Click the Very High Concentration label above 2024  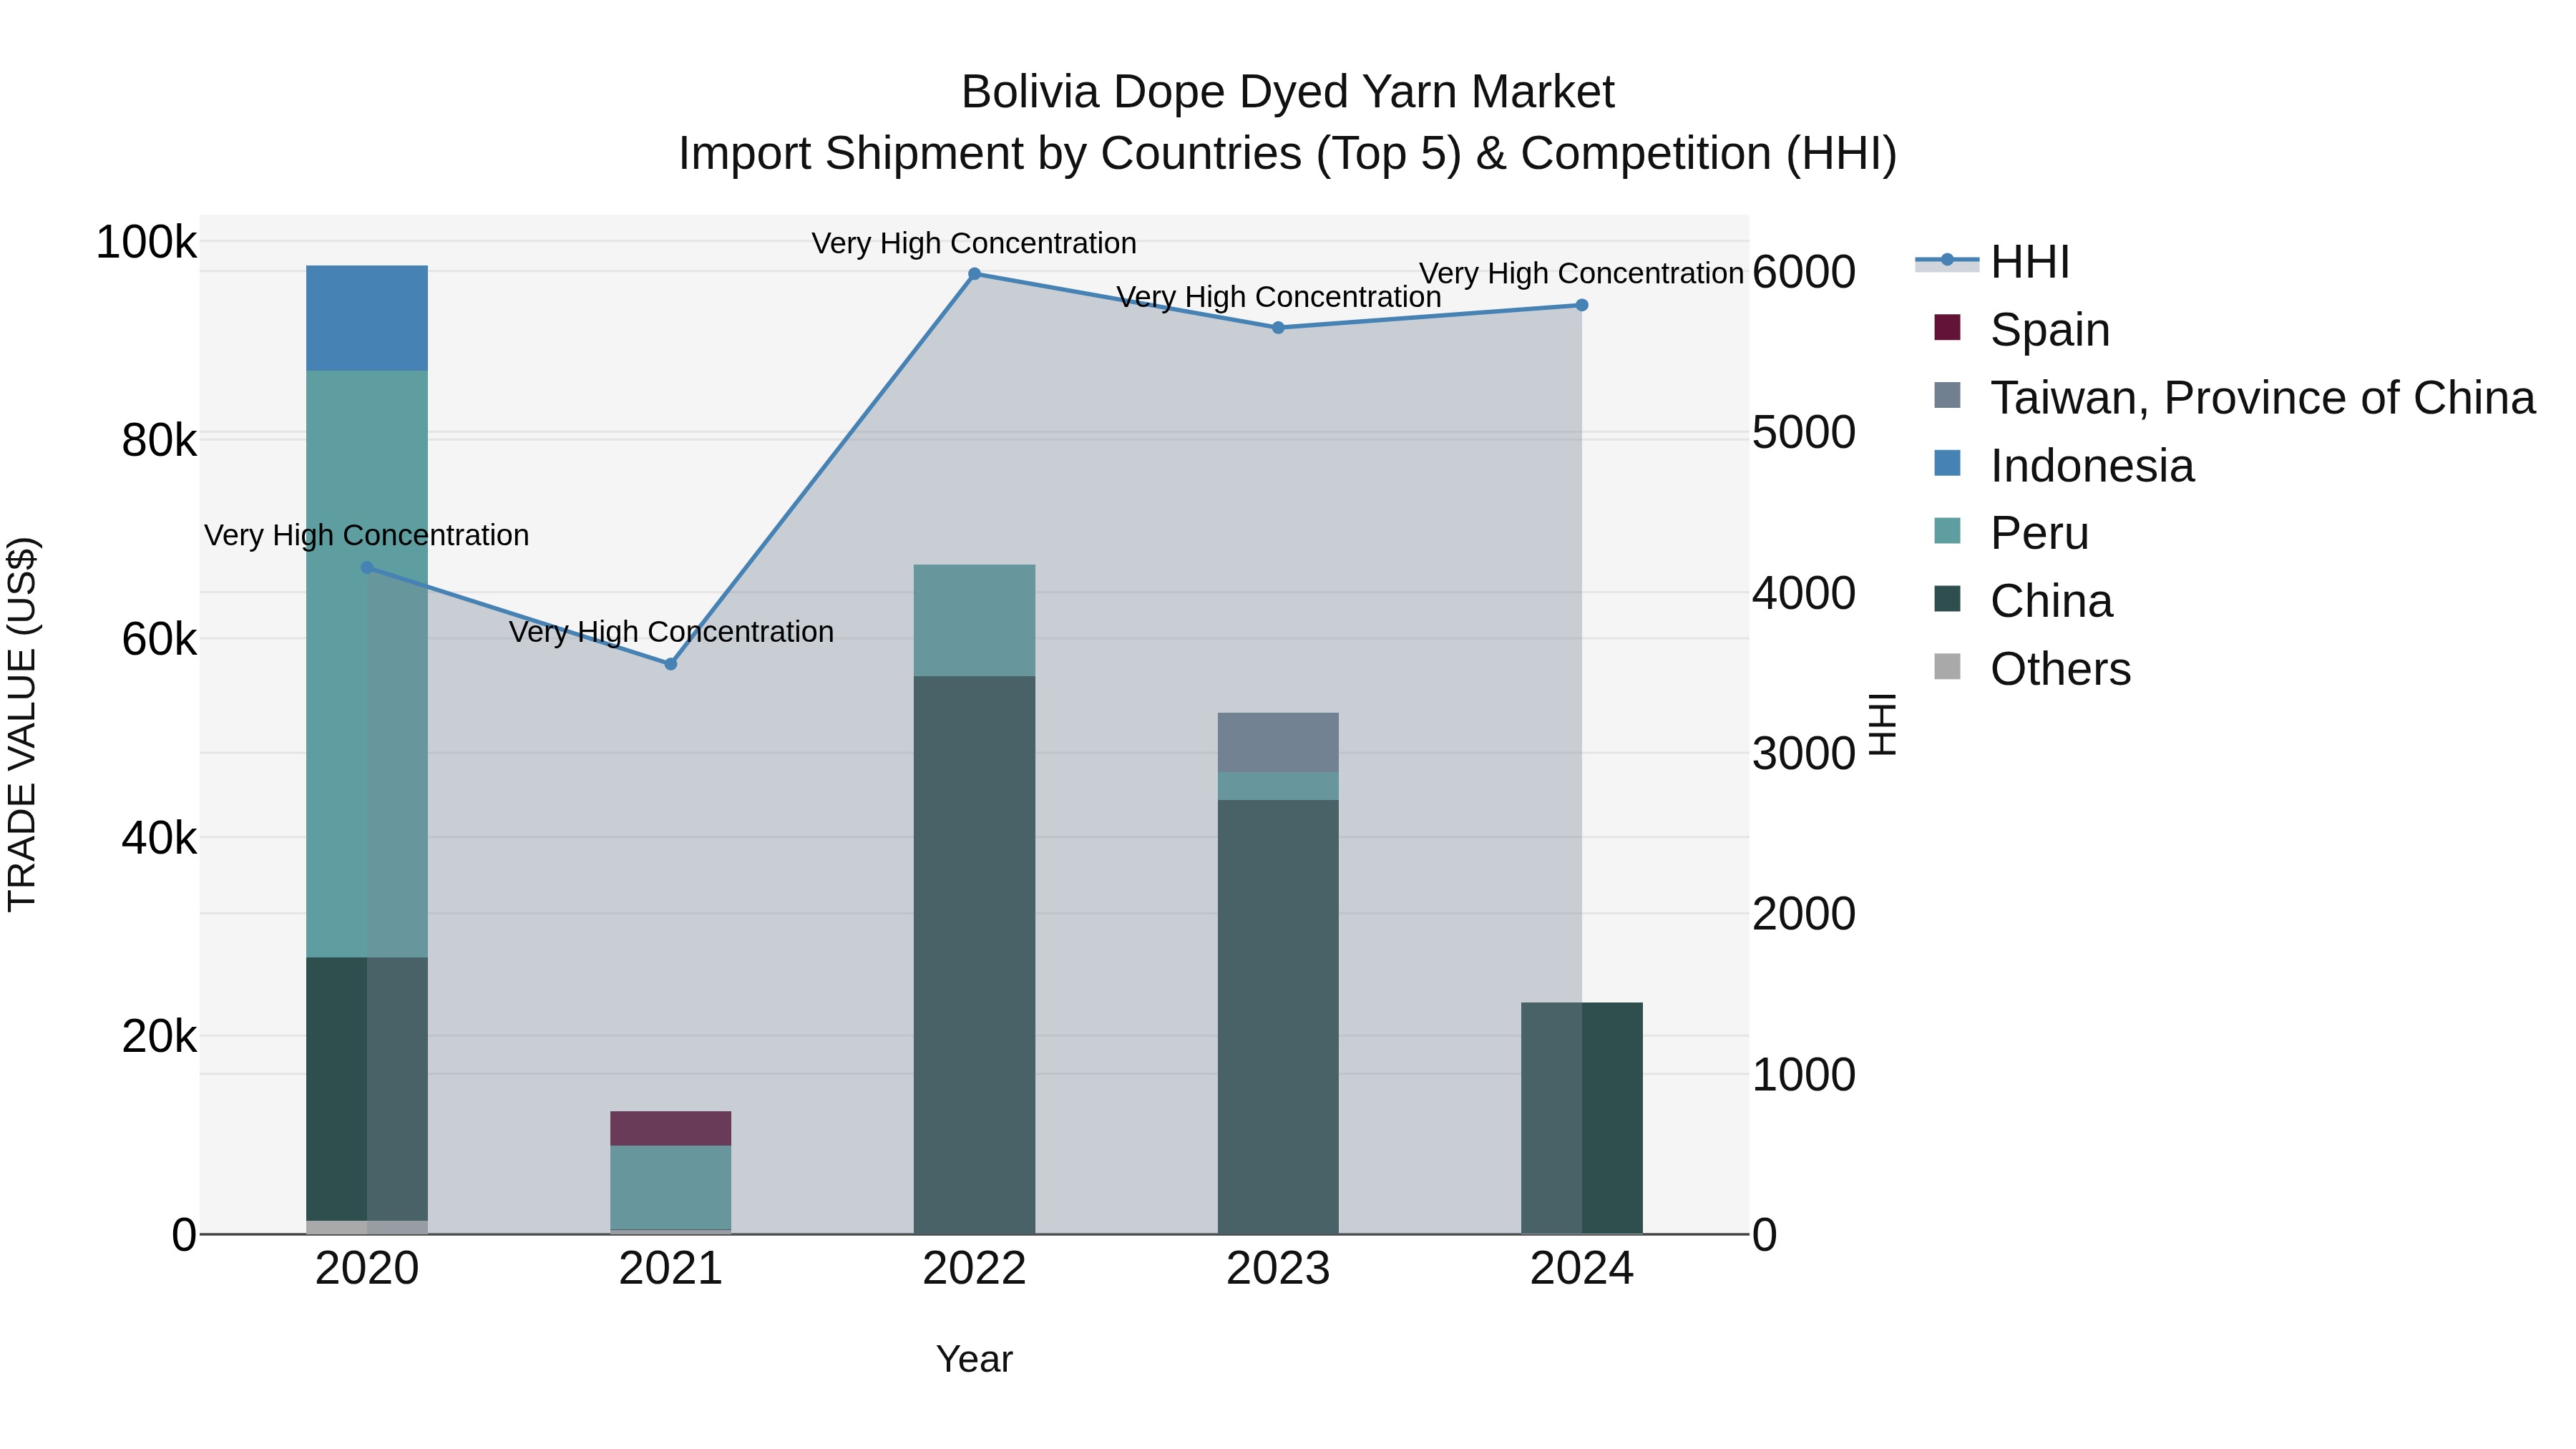point(1582,273)
